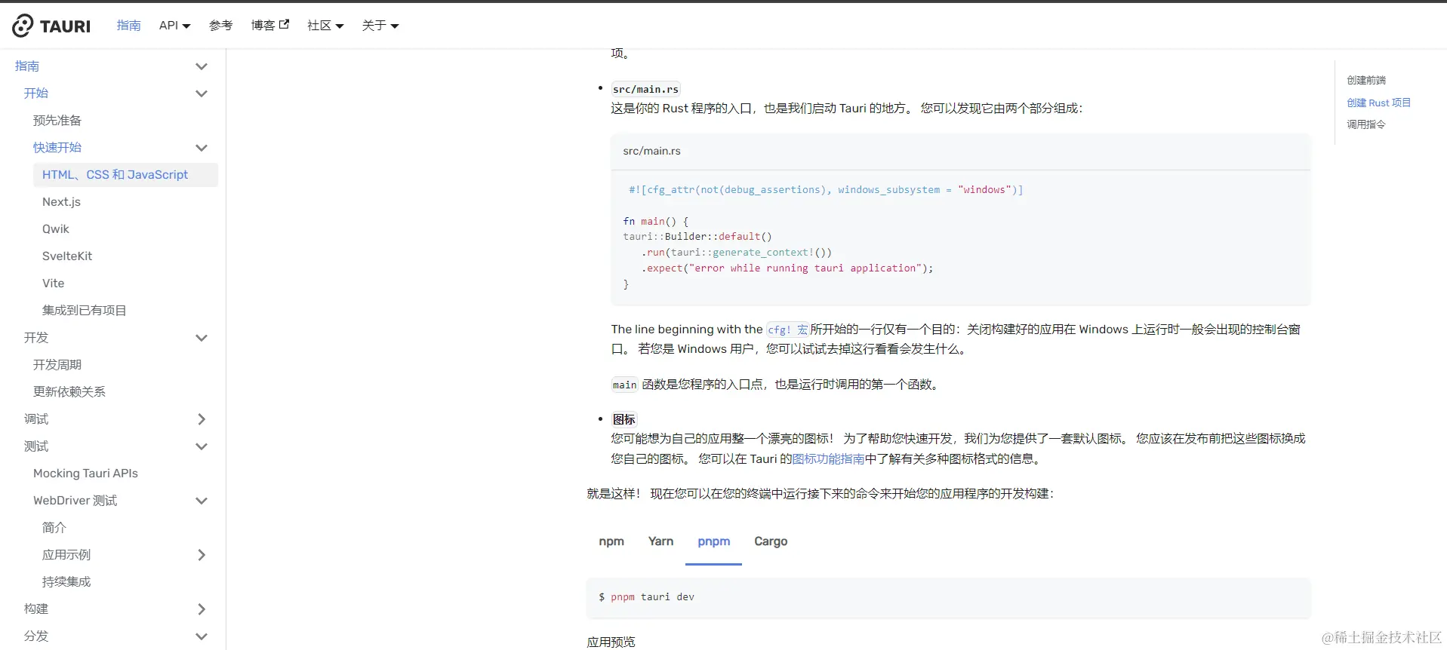Open the 博客 external link
Viewport: 1447px width, 650px height.
(x=270, y=26)
